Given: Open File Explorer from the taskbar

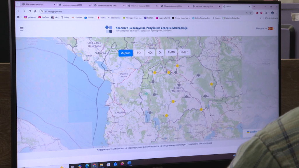Looking at the screenshot, I should [x=101, y=165].
